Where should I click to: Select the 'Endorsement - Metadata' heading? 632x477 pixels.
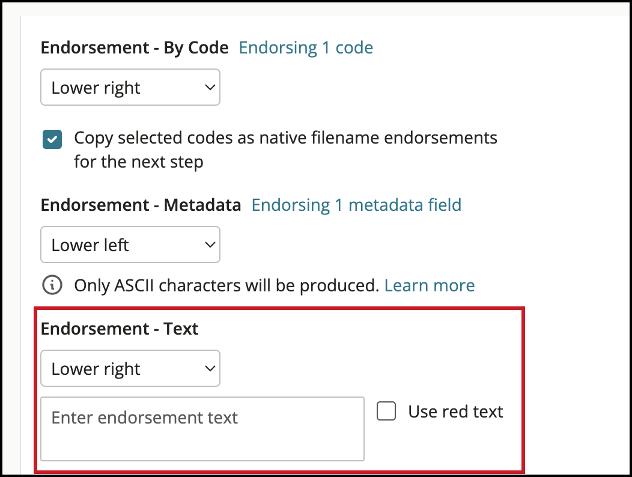141,205
